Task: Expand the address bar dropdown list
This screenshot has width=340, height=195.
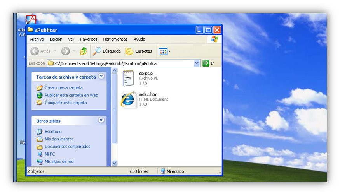Action: [197, 63]
